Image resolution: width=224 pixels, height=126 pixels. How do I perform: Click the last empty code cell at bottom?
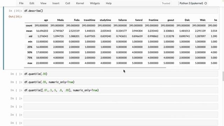point(121,123)
